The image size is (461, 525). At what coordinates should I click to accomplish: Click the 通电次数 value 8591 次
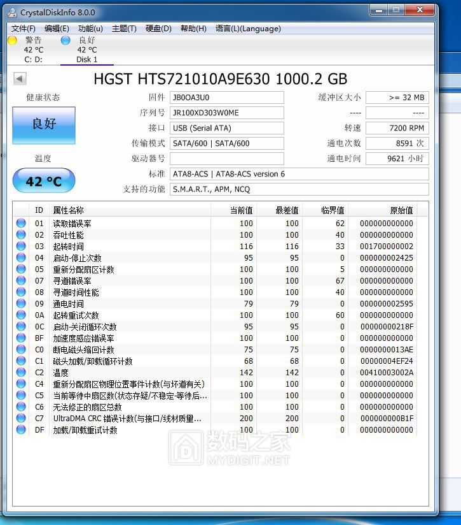397,143
